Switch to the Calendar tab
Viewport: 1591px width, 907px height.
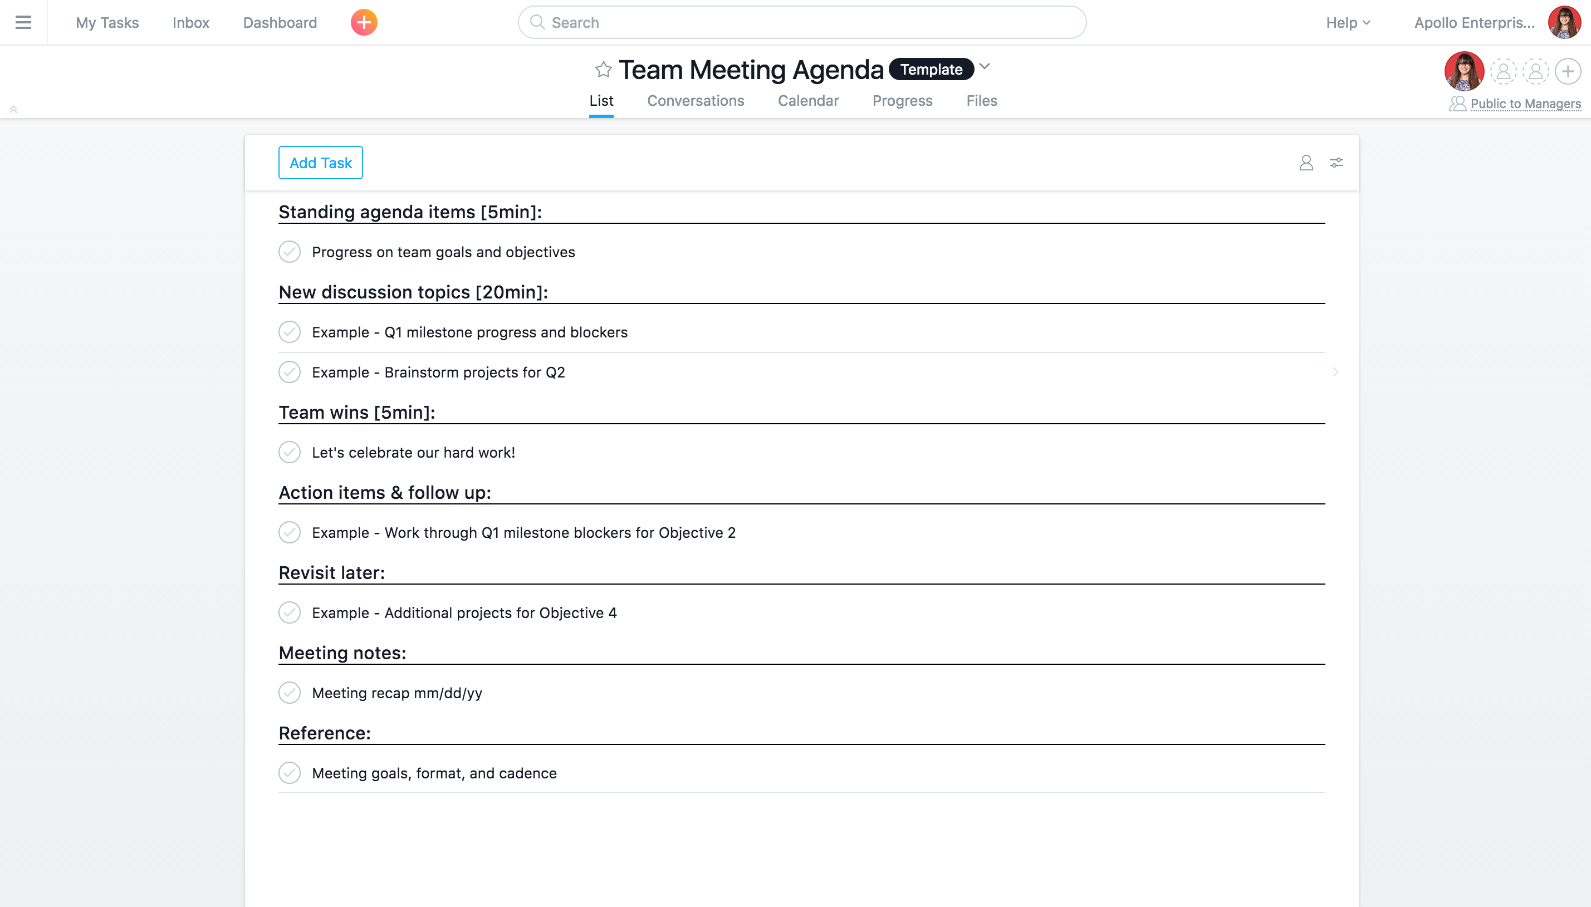(807, 100)
